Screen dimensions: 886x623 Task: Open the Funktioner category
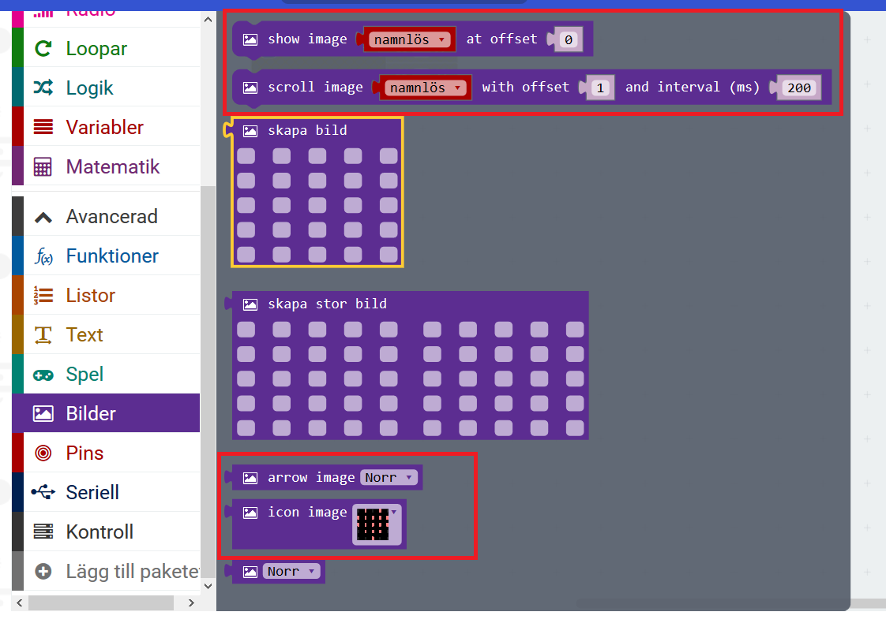click(106, 256)
